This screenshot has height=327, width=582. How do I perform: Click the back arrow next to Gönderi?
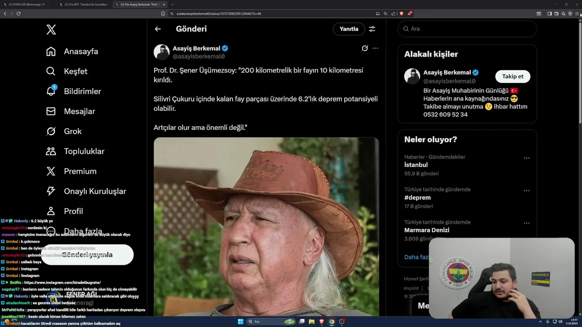tap(158, 29)
